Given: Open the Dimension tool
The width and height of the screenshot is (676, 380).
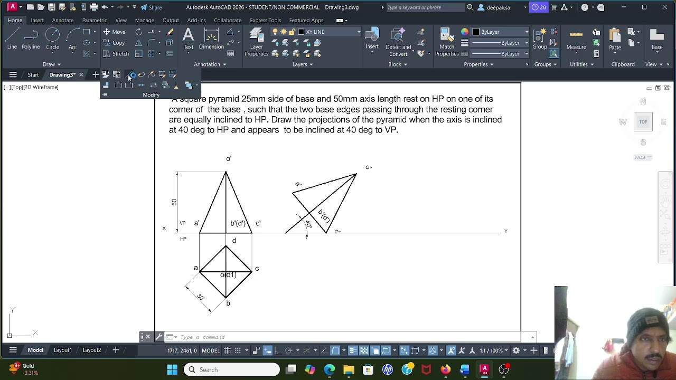Looking at the screenshot, I should tap(211, 39).
